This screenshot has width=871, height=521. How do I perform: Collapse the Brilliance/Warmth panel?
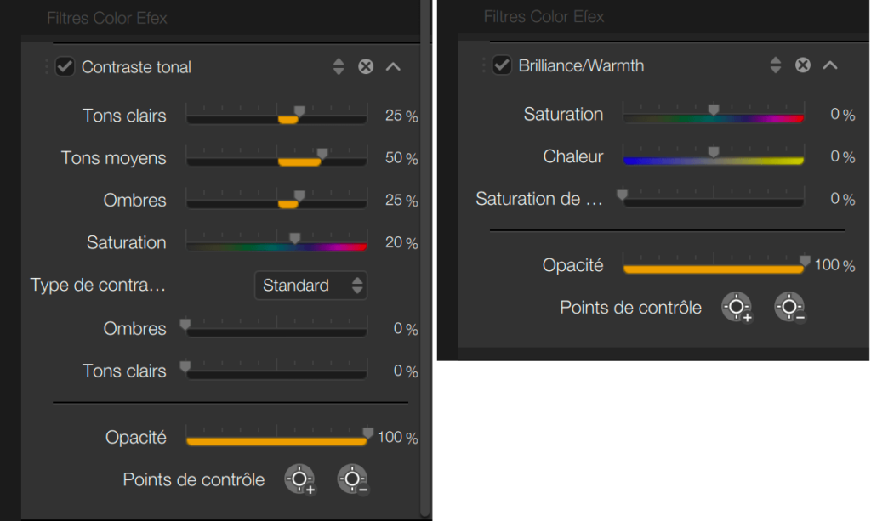(830, 65)
